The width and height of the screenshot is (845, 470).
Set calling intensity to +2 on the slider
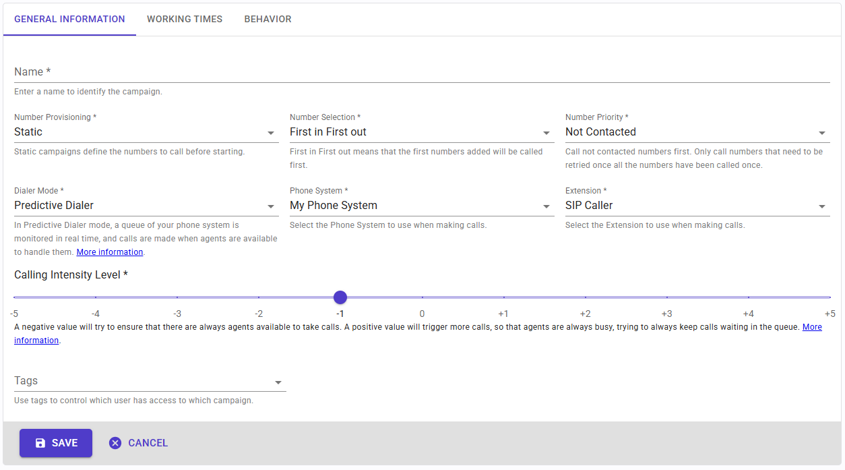[x=586, y=297]
